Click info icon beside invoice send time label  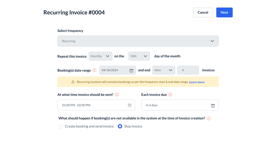[x=117, y=94]
